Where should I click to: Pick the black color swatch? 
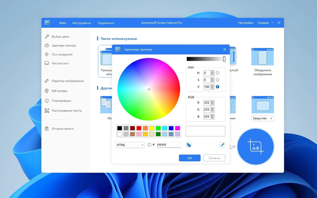(x=120, y=128)
